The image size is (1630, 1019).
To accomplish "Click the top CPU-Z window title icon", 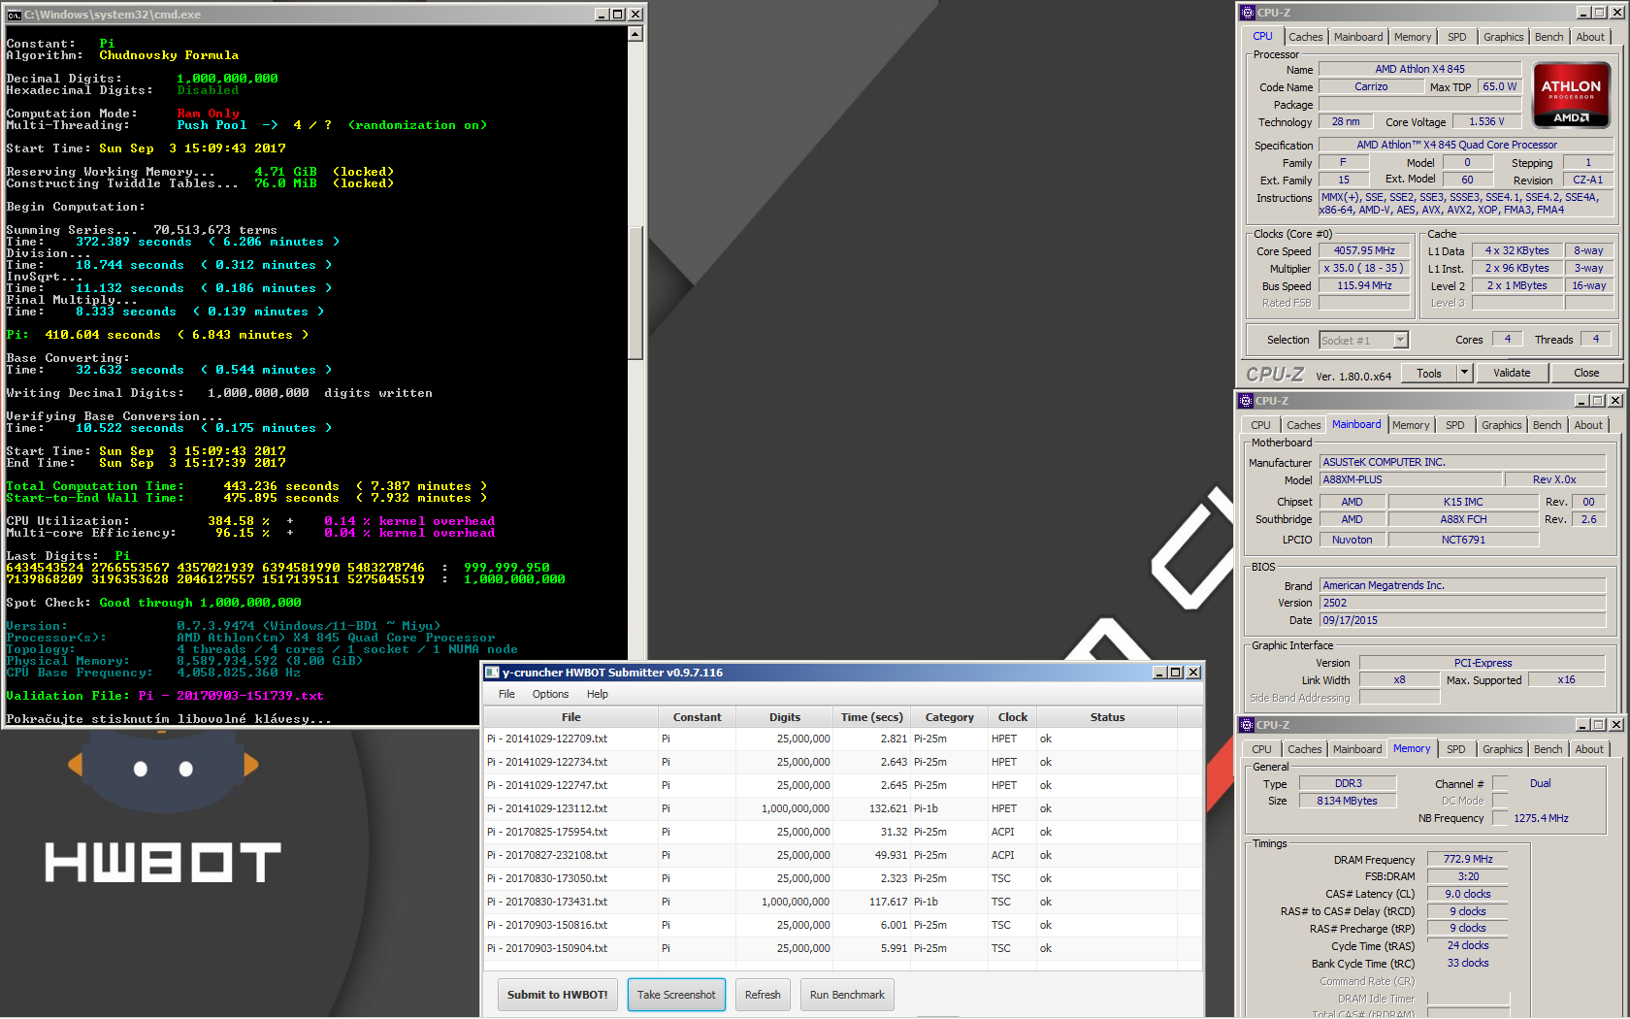I will pyautogui.click(x=1248, y=13).
